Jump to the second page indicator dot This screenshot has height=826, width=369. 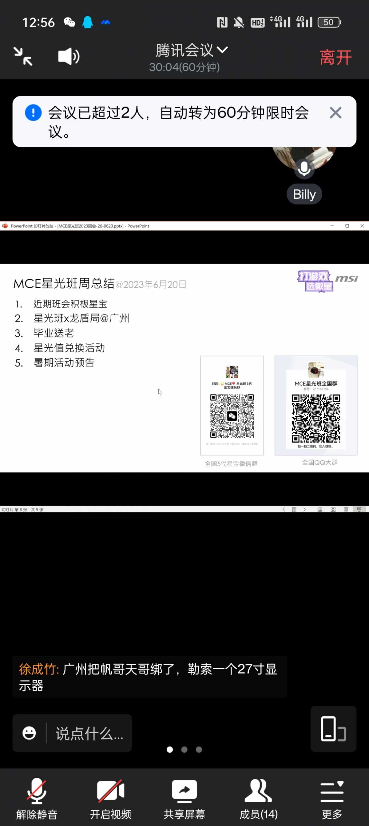click(x=184, y=749)
